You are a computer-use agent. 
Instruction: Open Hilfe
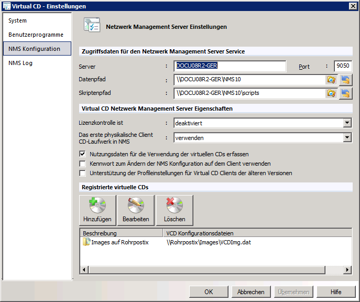(x=336, y=292)
